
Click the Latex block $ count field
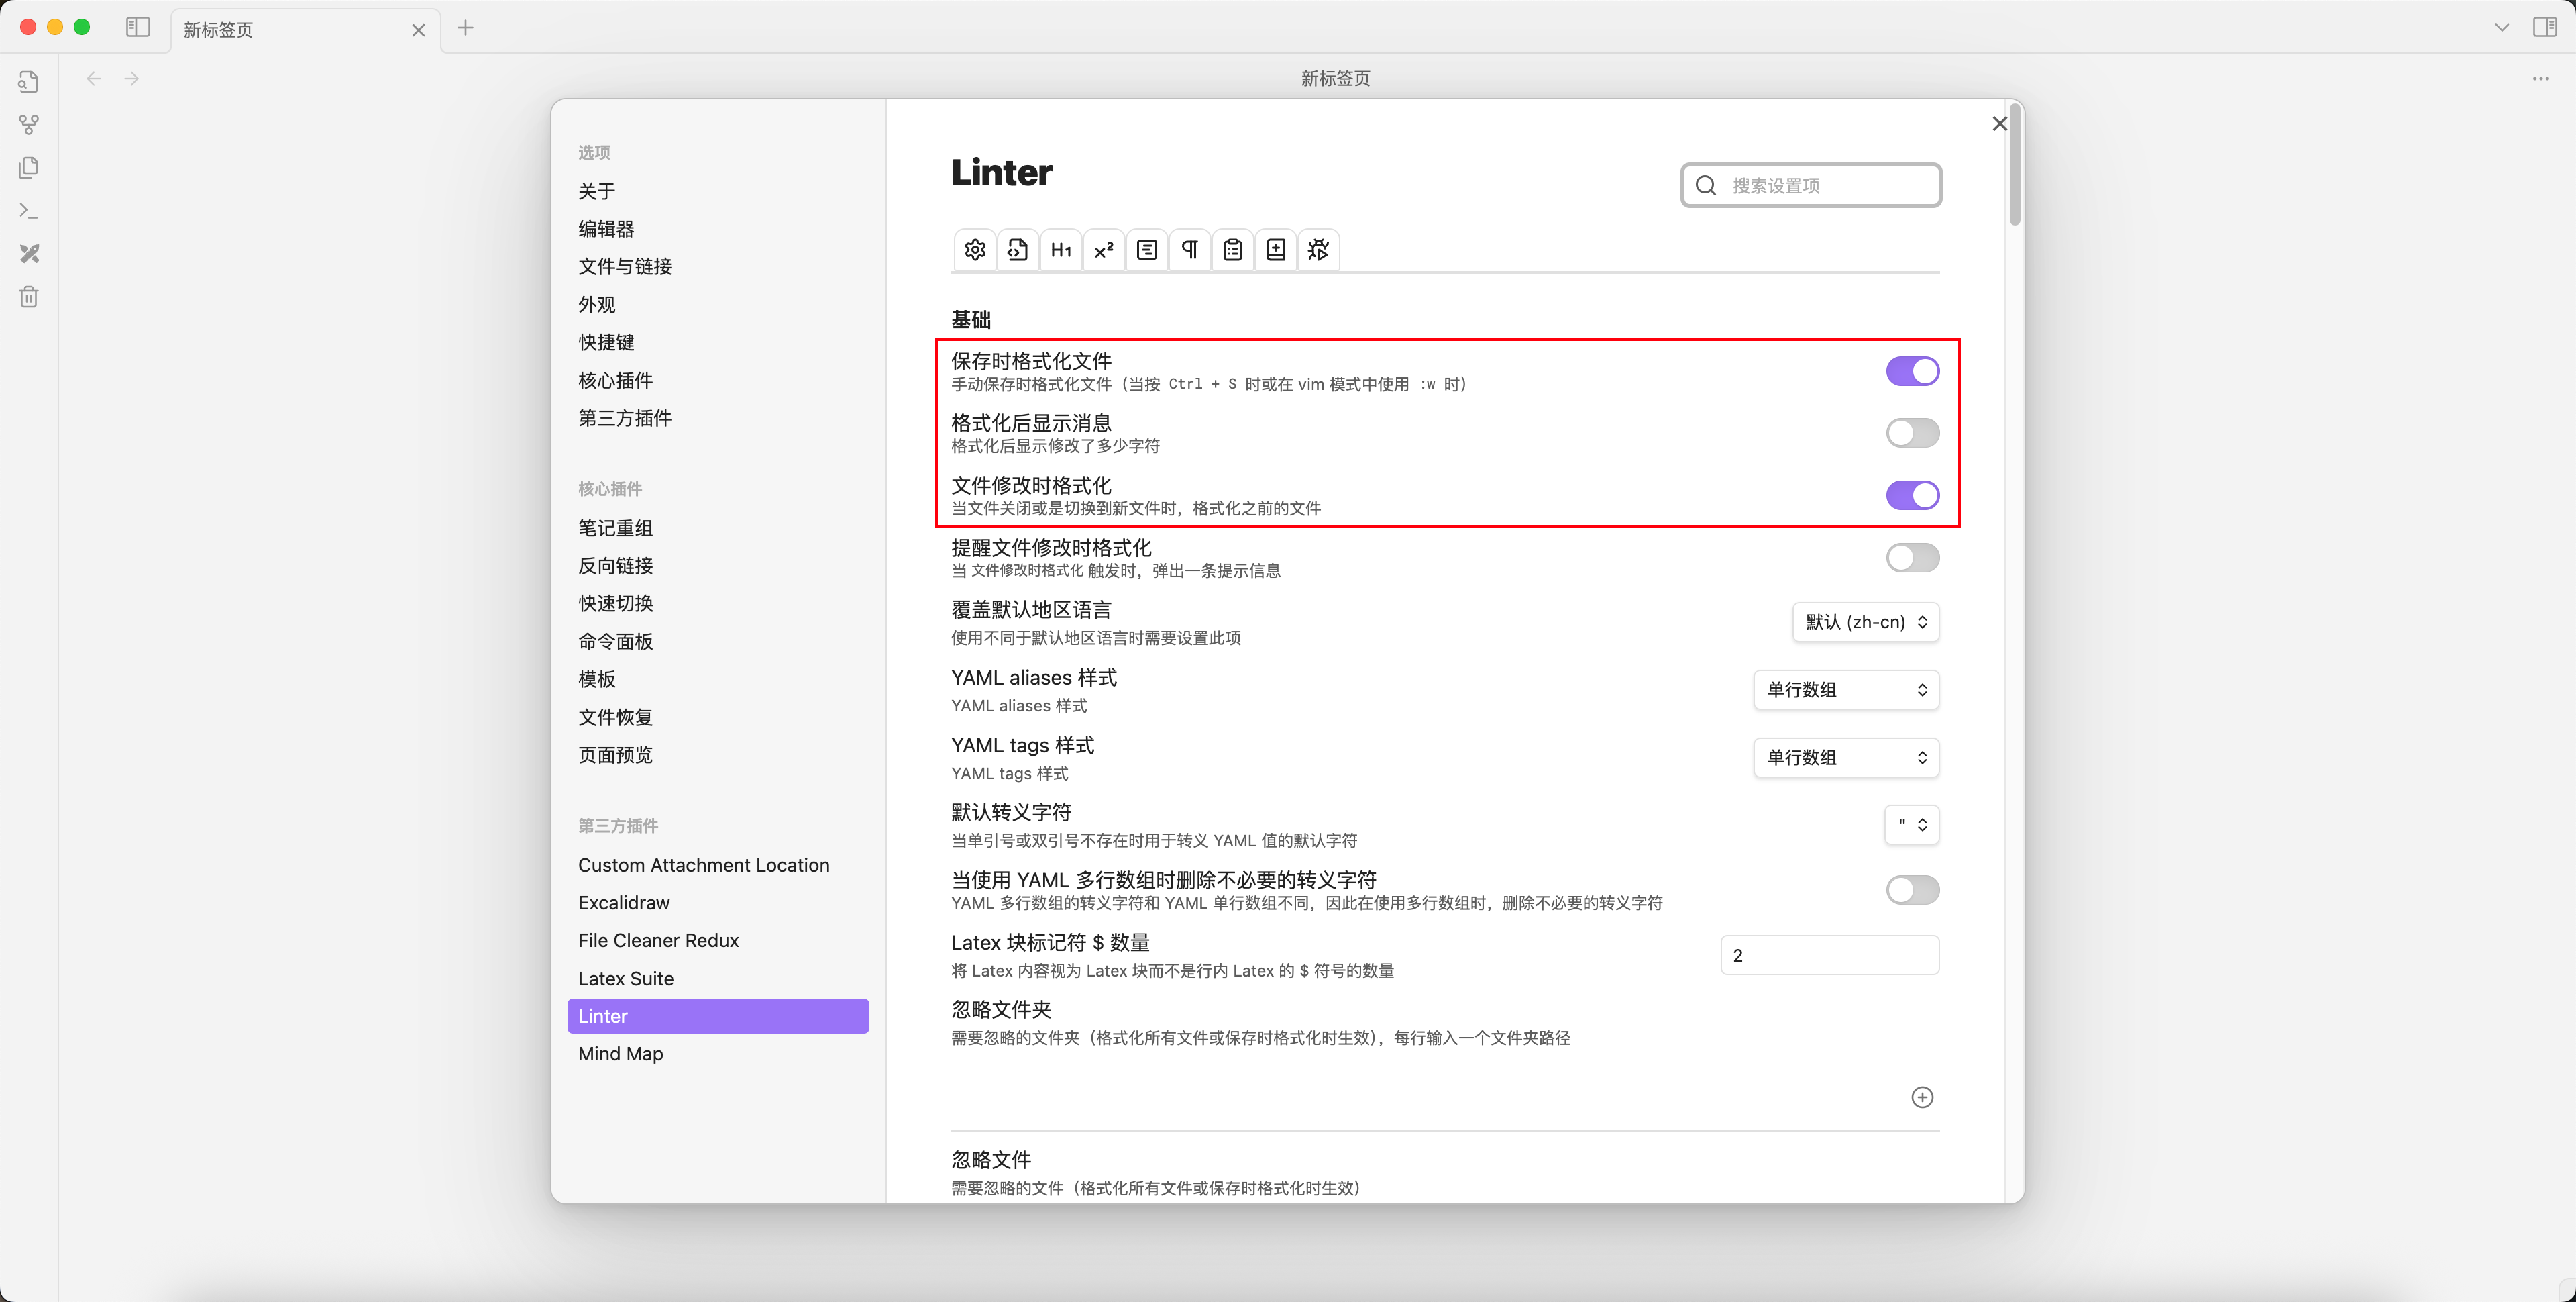(1829, 956)
